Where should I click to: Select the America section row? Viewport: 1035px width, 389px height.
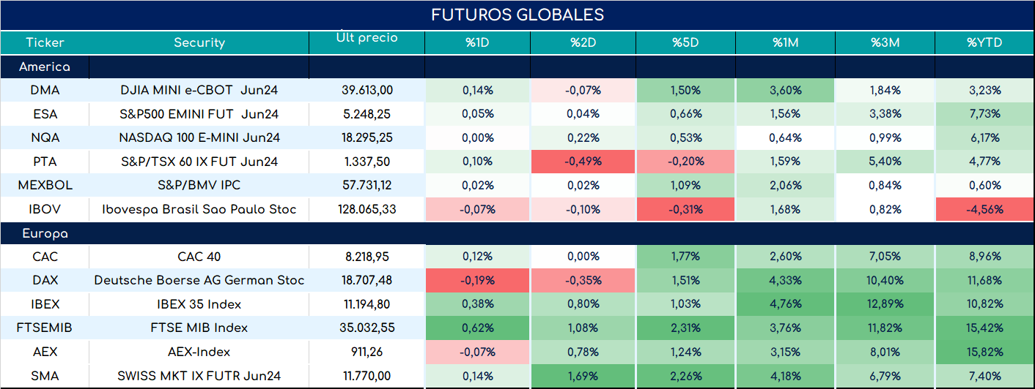click(x=517, y=67)
